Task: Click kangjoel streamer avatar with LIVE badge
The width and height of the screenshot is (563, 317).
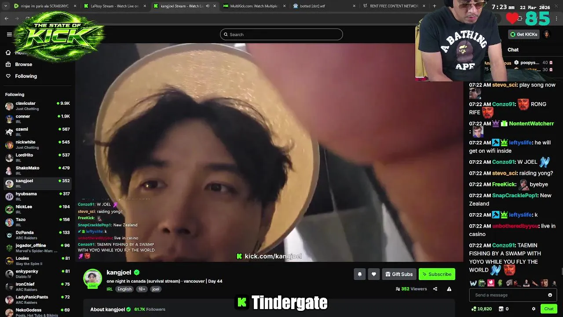Action: 92,279
